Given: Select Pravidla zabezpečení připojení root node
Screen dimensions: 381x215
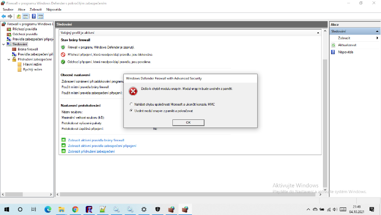Looking at the screenshot, I should coord(33,39).
